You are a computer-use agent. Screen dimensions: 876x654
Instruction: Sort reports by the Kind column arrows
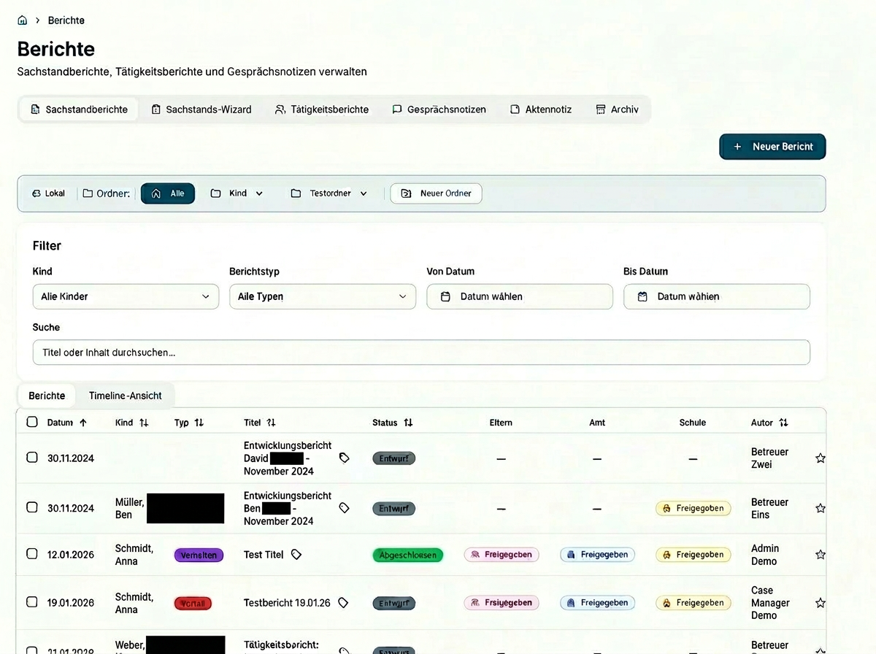[x=144, y=423]
